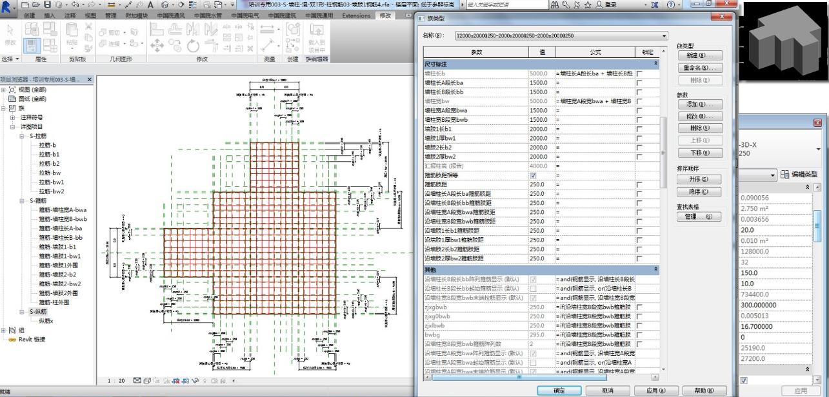This screenshot has height=397, width=829.
Task: Click the 取消 button in the dialog
Action: pos(607,391)
